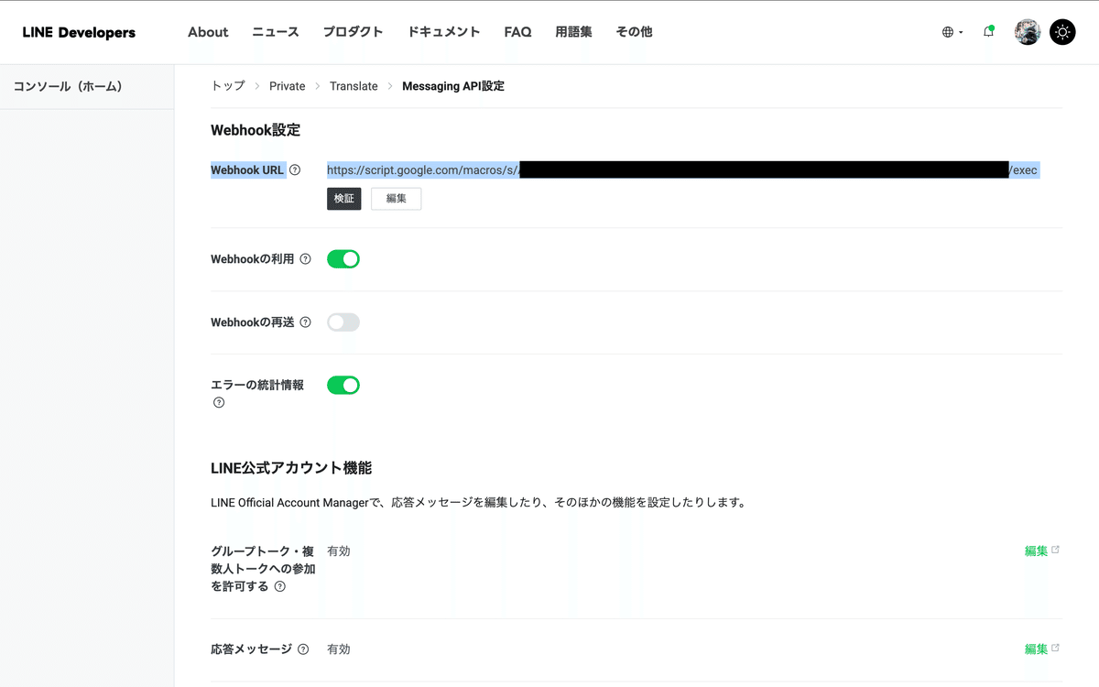
Task: Click the user profile avatar
Action: pyautogui.click(x=1028, y=32)
